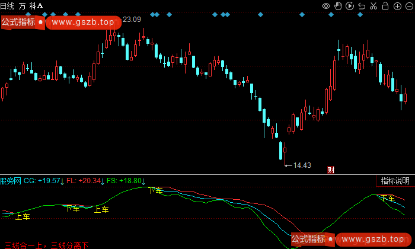Viewport: 415px width, 249px height.
Task: Click the 股旁网 indicator name label
Action: [11, 181]
